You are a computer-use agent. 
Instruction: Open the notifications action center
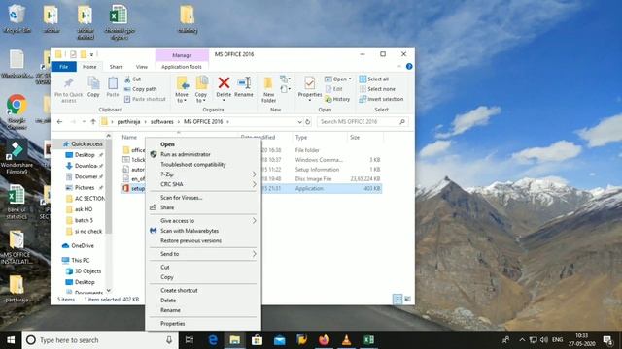pyautogui.click(x=607, y=340)
